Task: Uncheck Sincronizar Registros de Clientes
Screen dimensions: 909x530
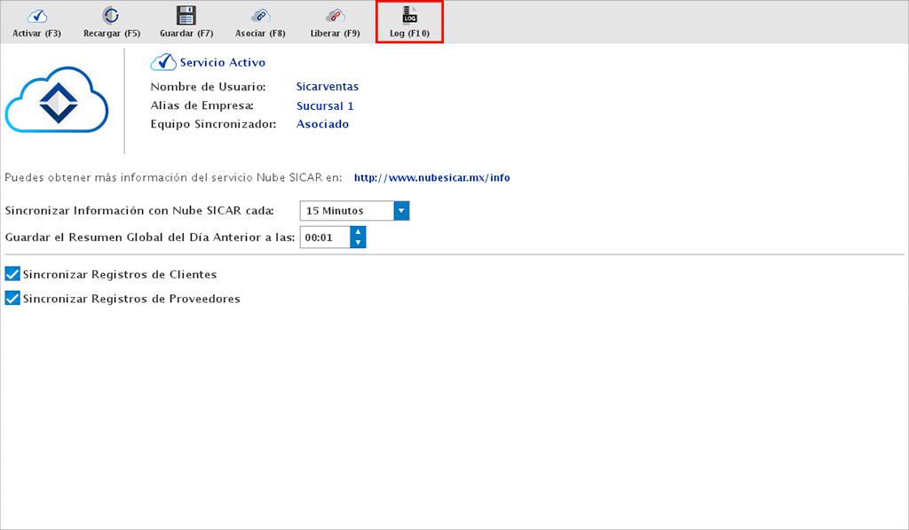Action: tap(12, 275)
